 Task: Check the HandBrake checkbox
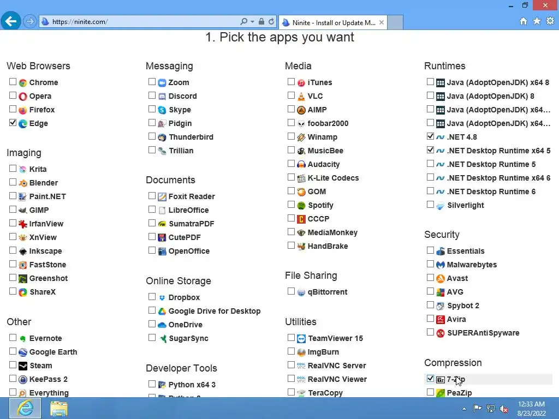pyautogui.click(x=292, y=246)
